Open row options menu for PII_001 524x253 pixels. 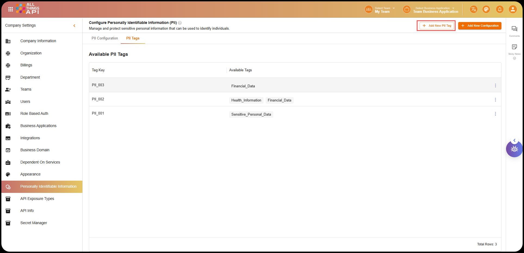pyautogui.click(x=495, y=114)
